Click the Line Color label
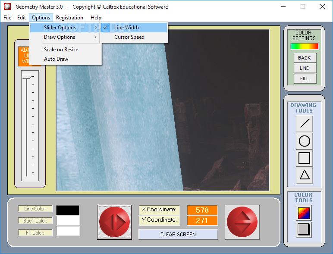This screenshot has height=254, width=333. coord(35,209)
